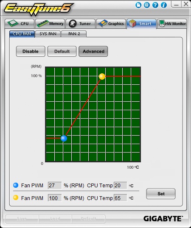
Task: Click the Disable fan control button
Action: [31, 51]
